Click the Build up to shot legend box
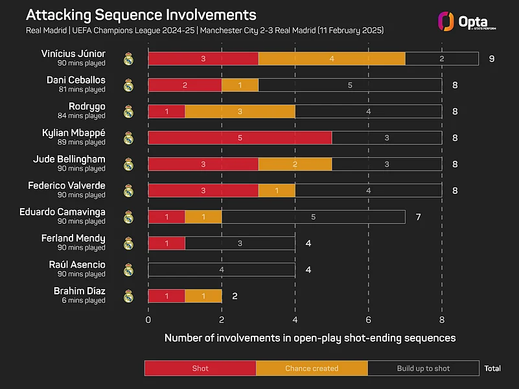 tap(423, 368)
